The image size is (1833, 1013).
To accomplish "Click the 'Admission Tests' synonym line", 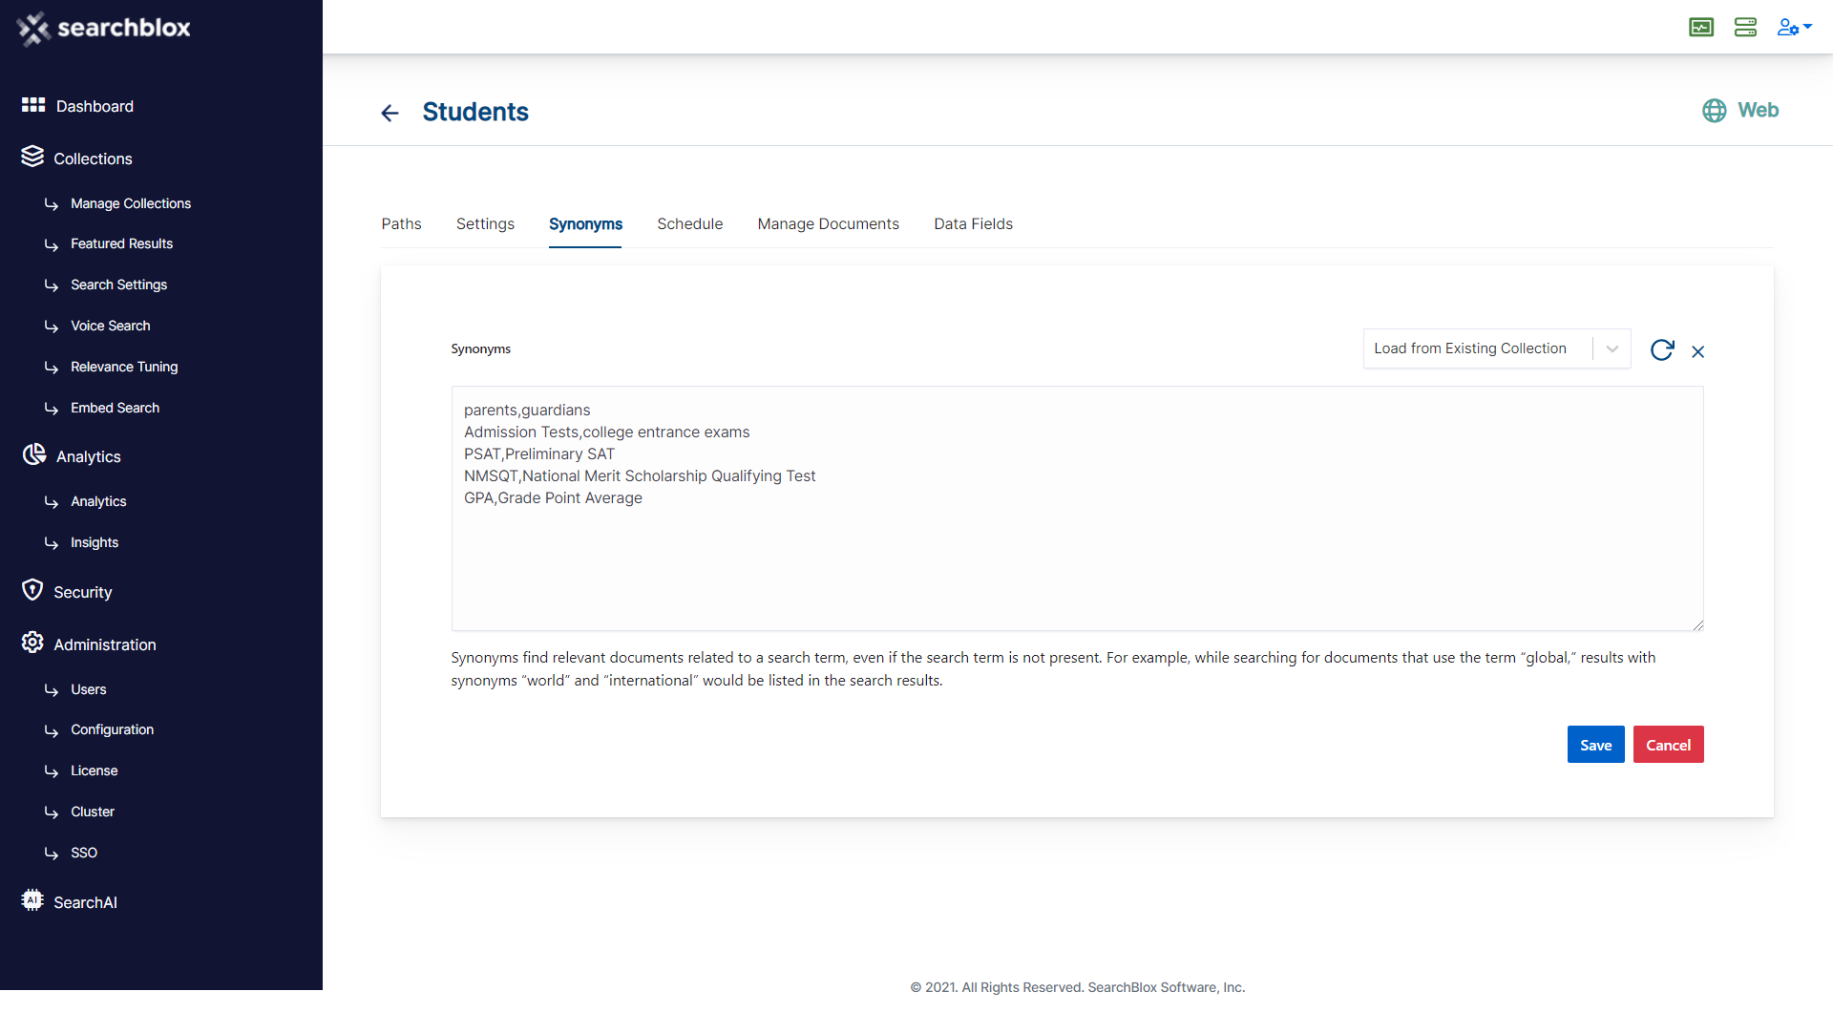I will pyautogui.click(x=606, y=432).
